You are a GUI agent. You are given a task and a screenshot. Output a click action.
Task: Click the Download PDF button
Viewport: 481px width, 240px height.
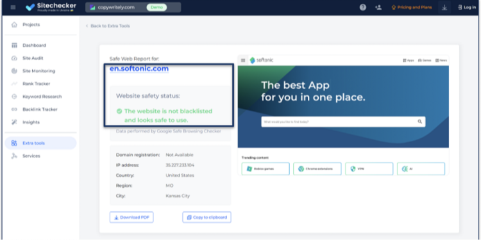(131, 218)
